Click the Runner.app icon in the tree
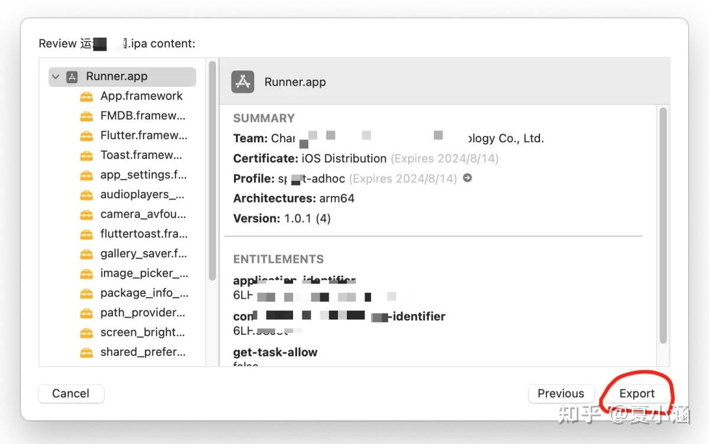Screen dimensions: 709x444 click(x=72, y=77)
